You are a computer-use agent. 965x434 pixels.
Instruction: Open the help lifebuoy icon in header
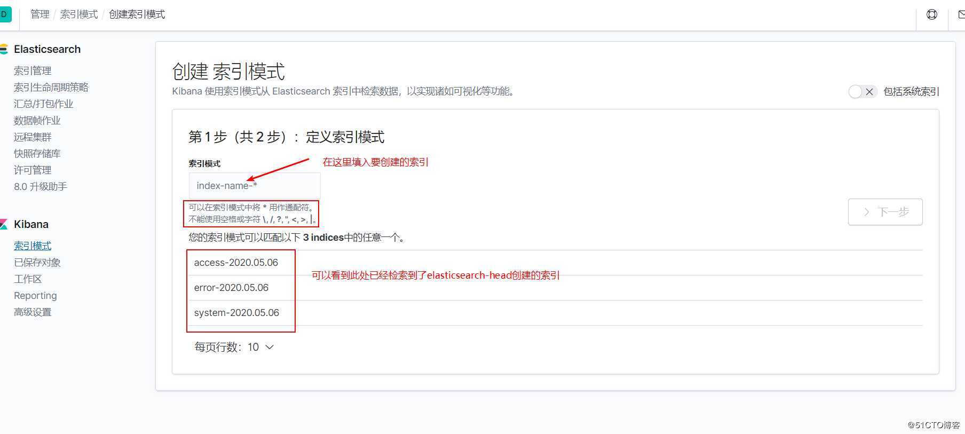point(932,14)
